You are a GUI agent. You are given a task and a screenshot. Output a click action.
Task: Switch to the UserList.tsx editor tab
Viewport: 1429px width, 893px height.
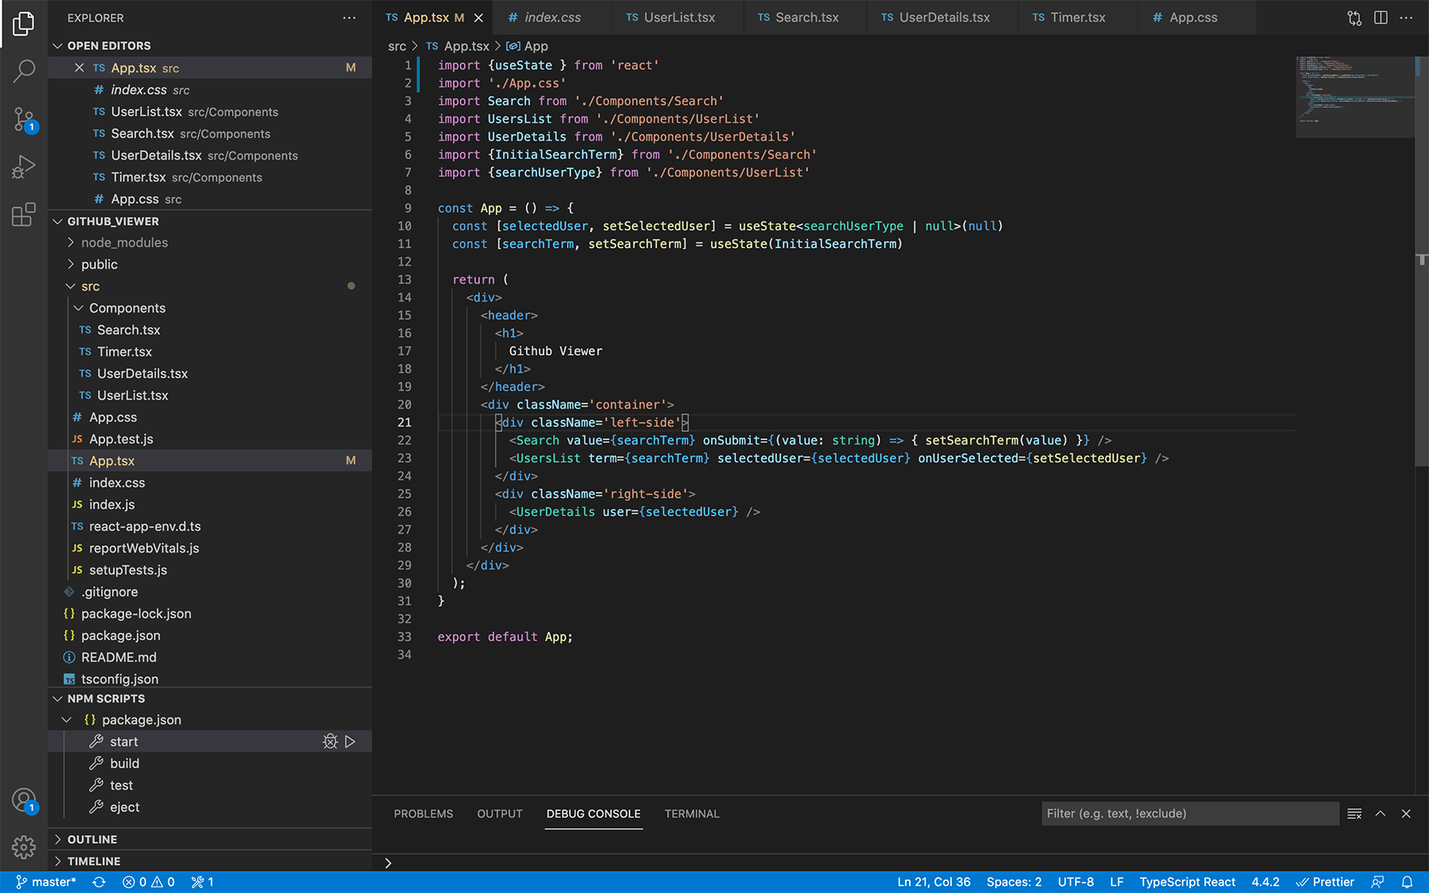pyautogui.click(x=678, y=17)
